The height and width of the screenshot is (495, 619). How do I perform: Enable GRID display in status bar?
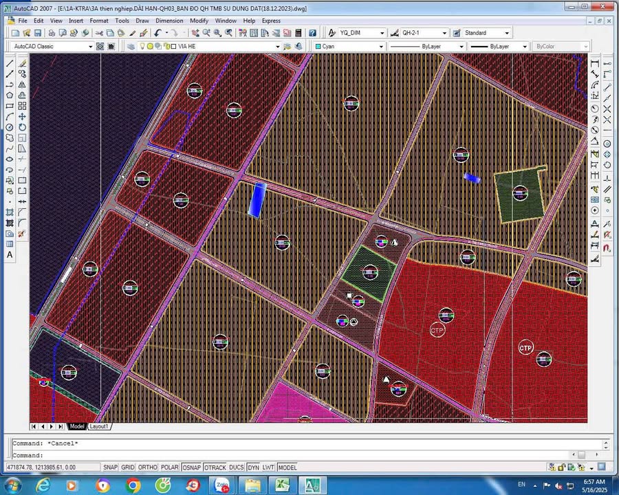(128, 467)
